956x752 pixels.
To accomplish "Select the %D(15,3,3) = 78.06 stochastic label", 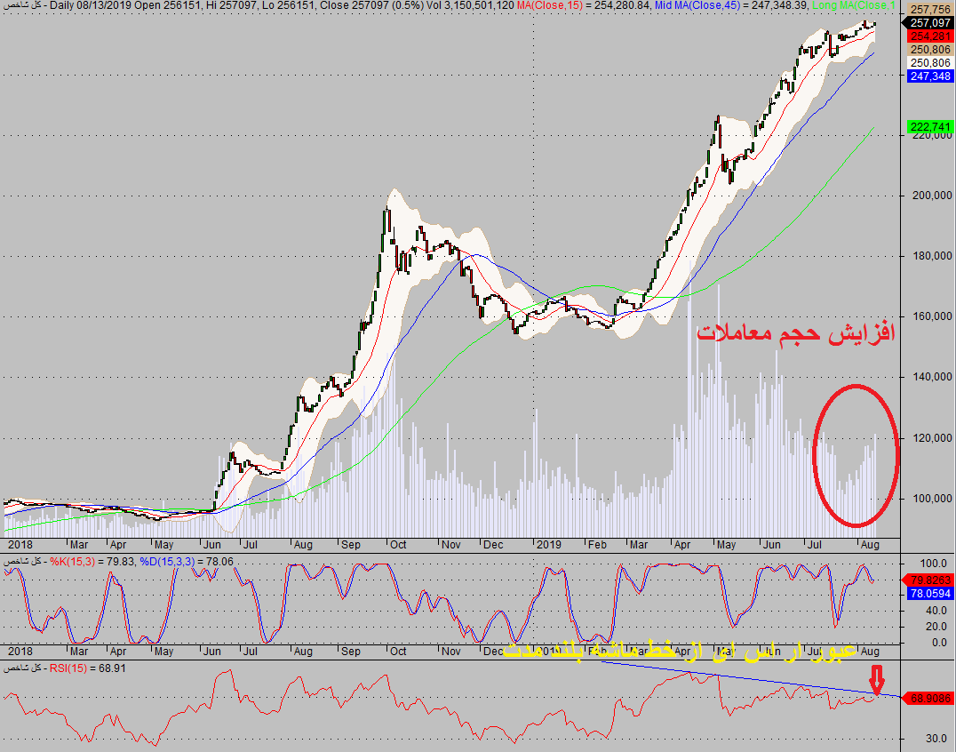I will 187,562.
